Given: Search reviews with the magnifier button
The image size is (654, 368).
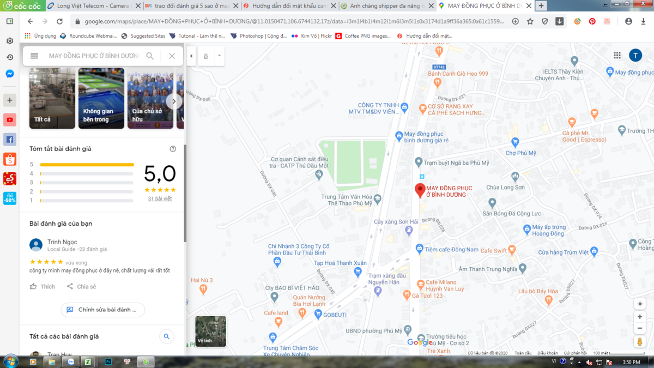Looking at the screenshot, I should 167,336.
